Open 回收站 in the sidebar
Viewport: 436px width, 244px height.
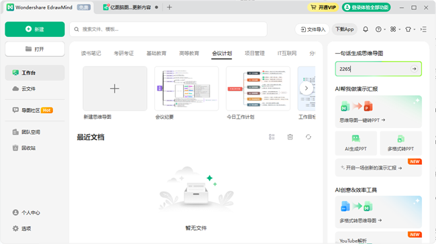(x=35, y=148)
